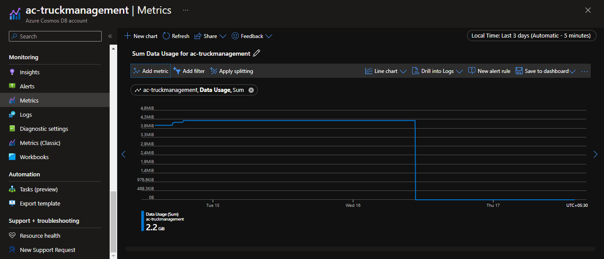Click Apply splitting
The width and height of the screenshot is (604, 259).
point(231,71)
